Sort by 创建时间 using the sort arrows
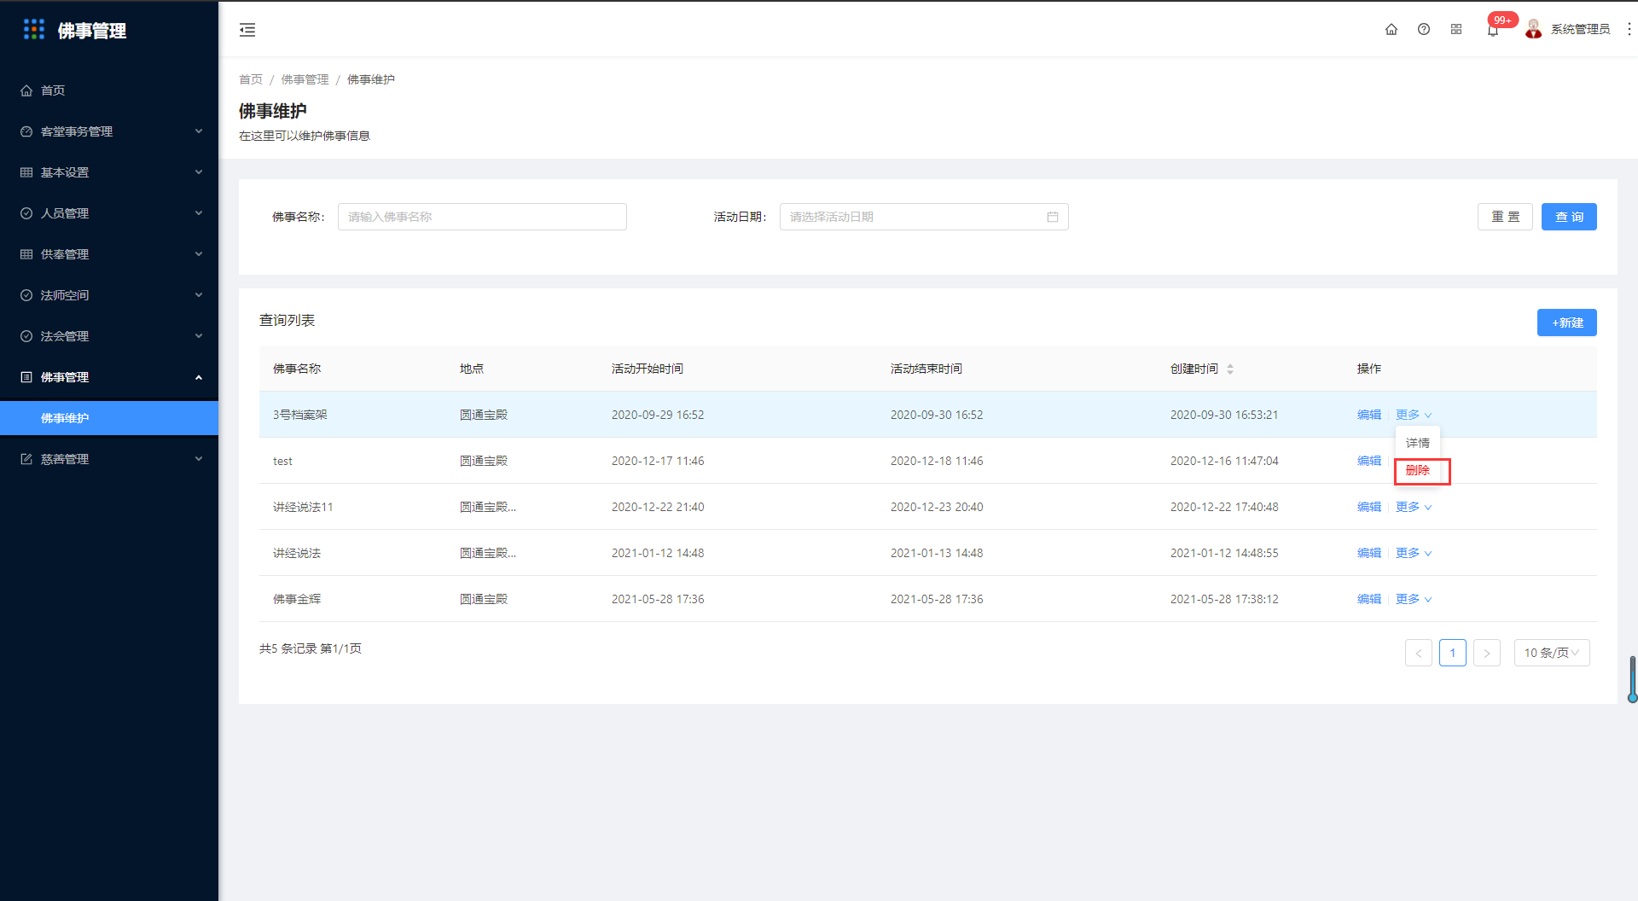The height and width of the screenshot is (901, 1638). point(1230,369)
